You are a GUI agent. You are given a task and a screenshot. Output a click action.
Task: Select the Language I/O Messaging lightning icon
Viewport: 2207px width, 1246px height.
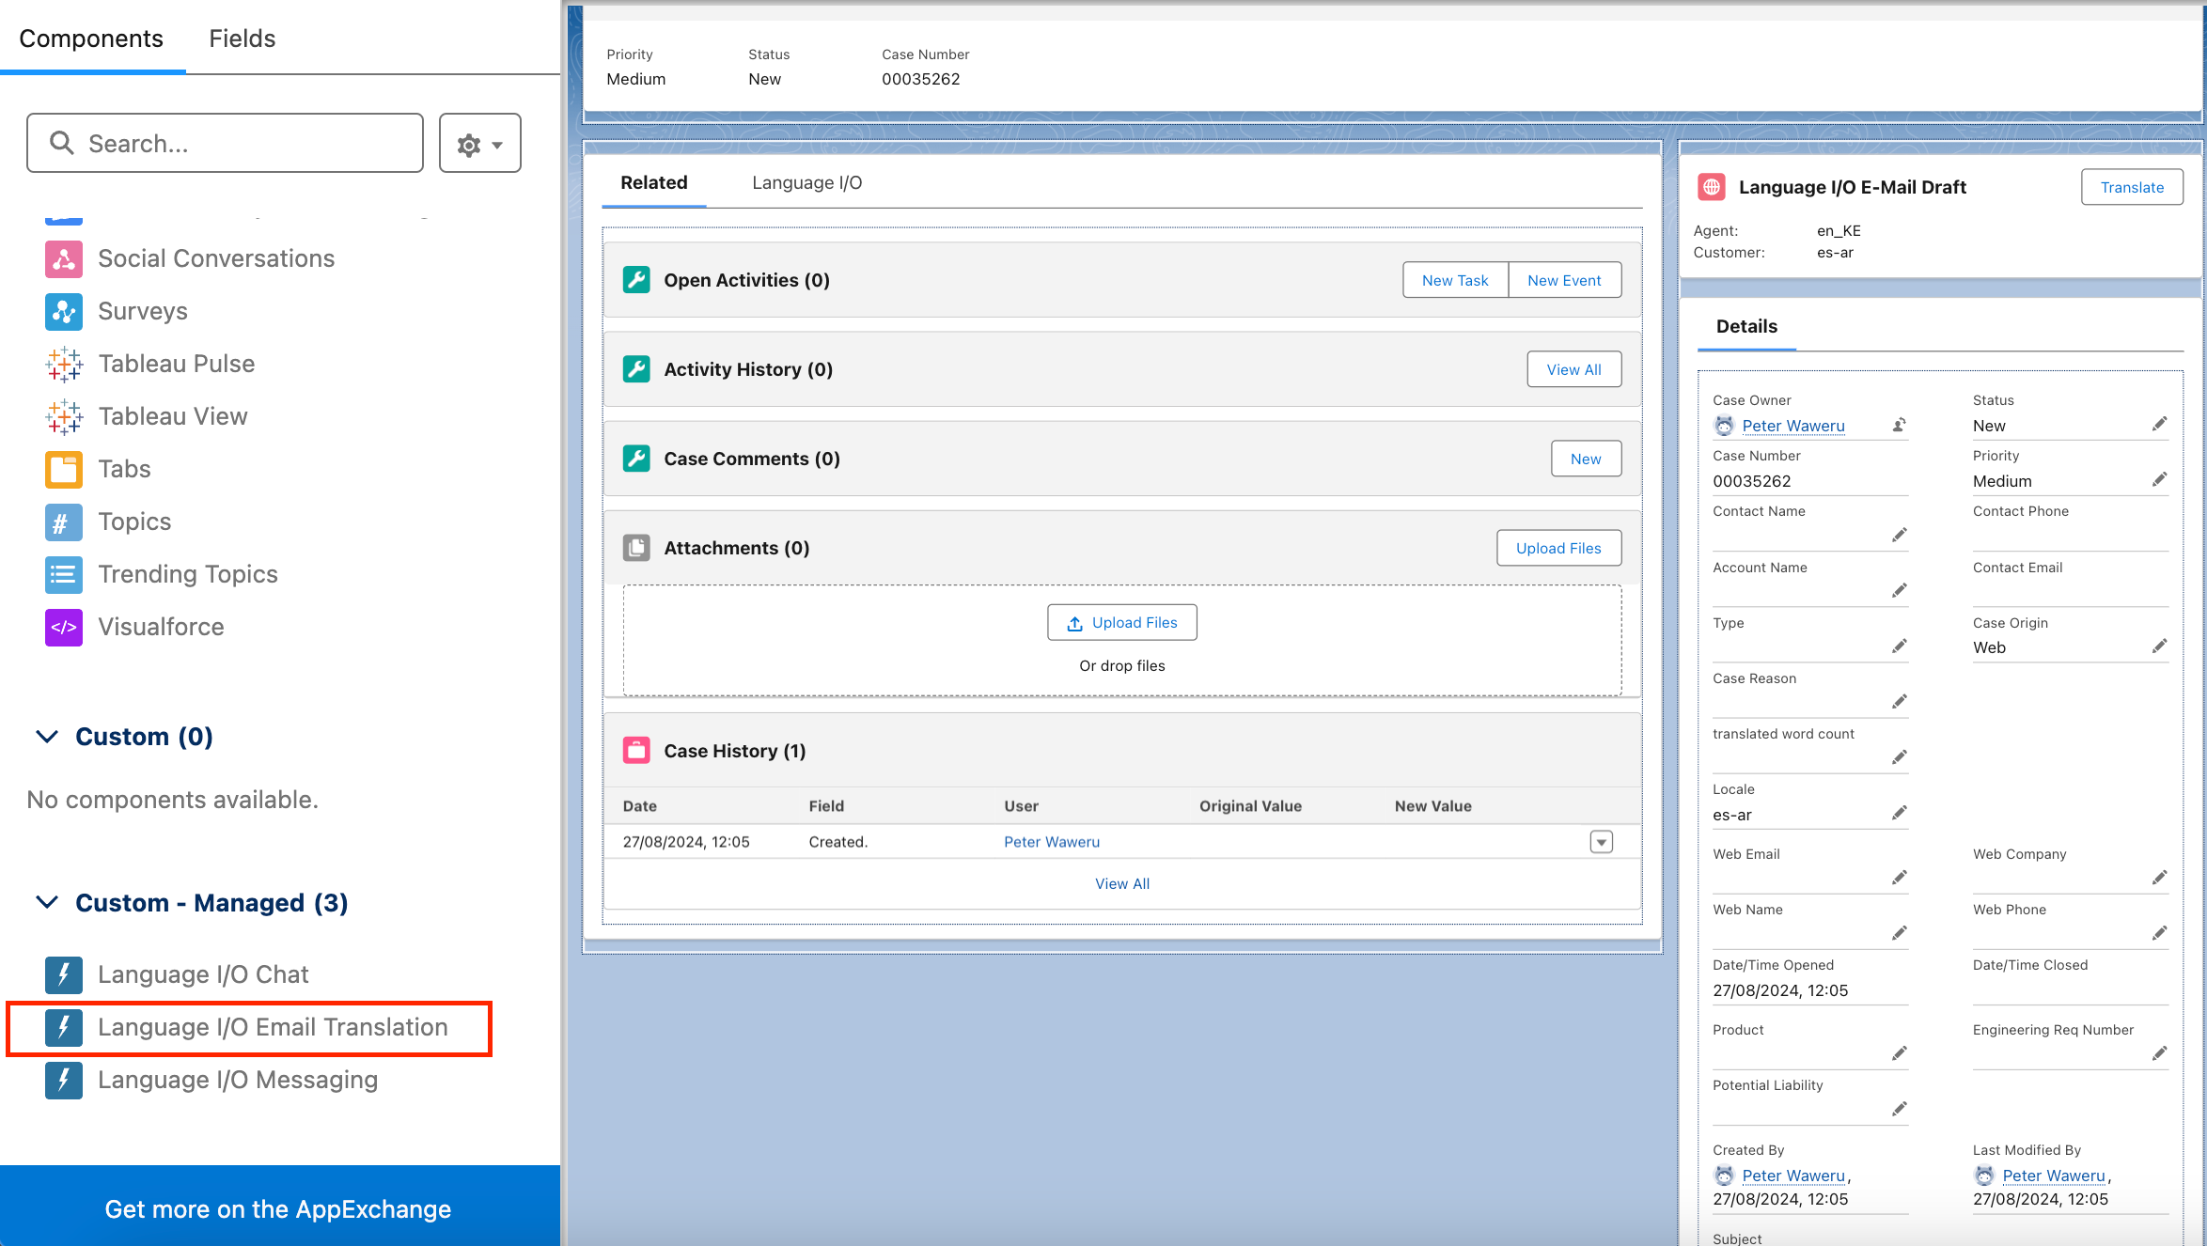(63, 1080)
